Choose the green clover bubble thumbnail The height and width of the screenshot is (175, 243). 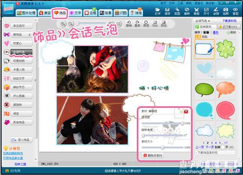(226, 49)
